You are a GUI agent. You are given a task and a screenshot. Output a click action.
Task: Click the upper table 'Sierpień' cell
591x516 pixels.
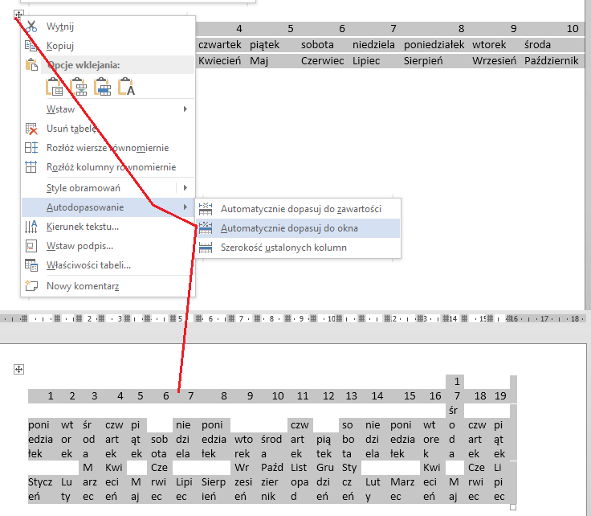pos(423,61)
